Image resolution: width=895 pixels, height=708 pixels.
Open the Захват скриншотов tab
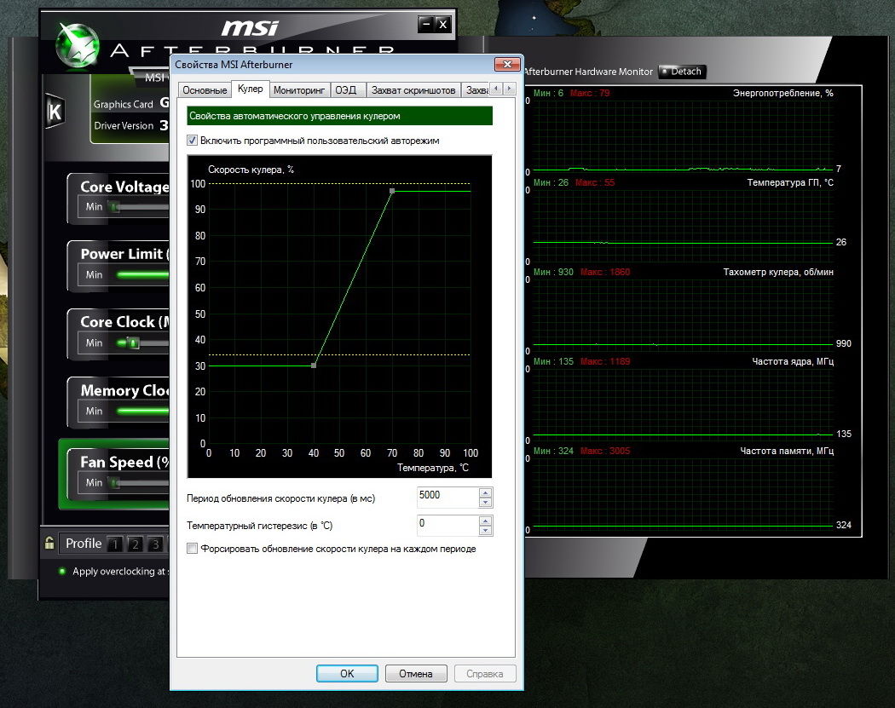(413, 90)
